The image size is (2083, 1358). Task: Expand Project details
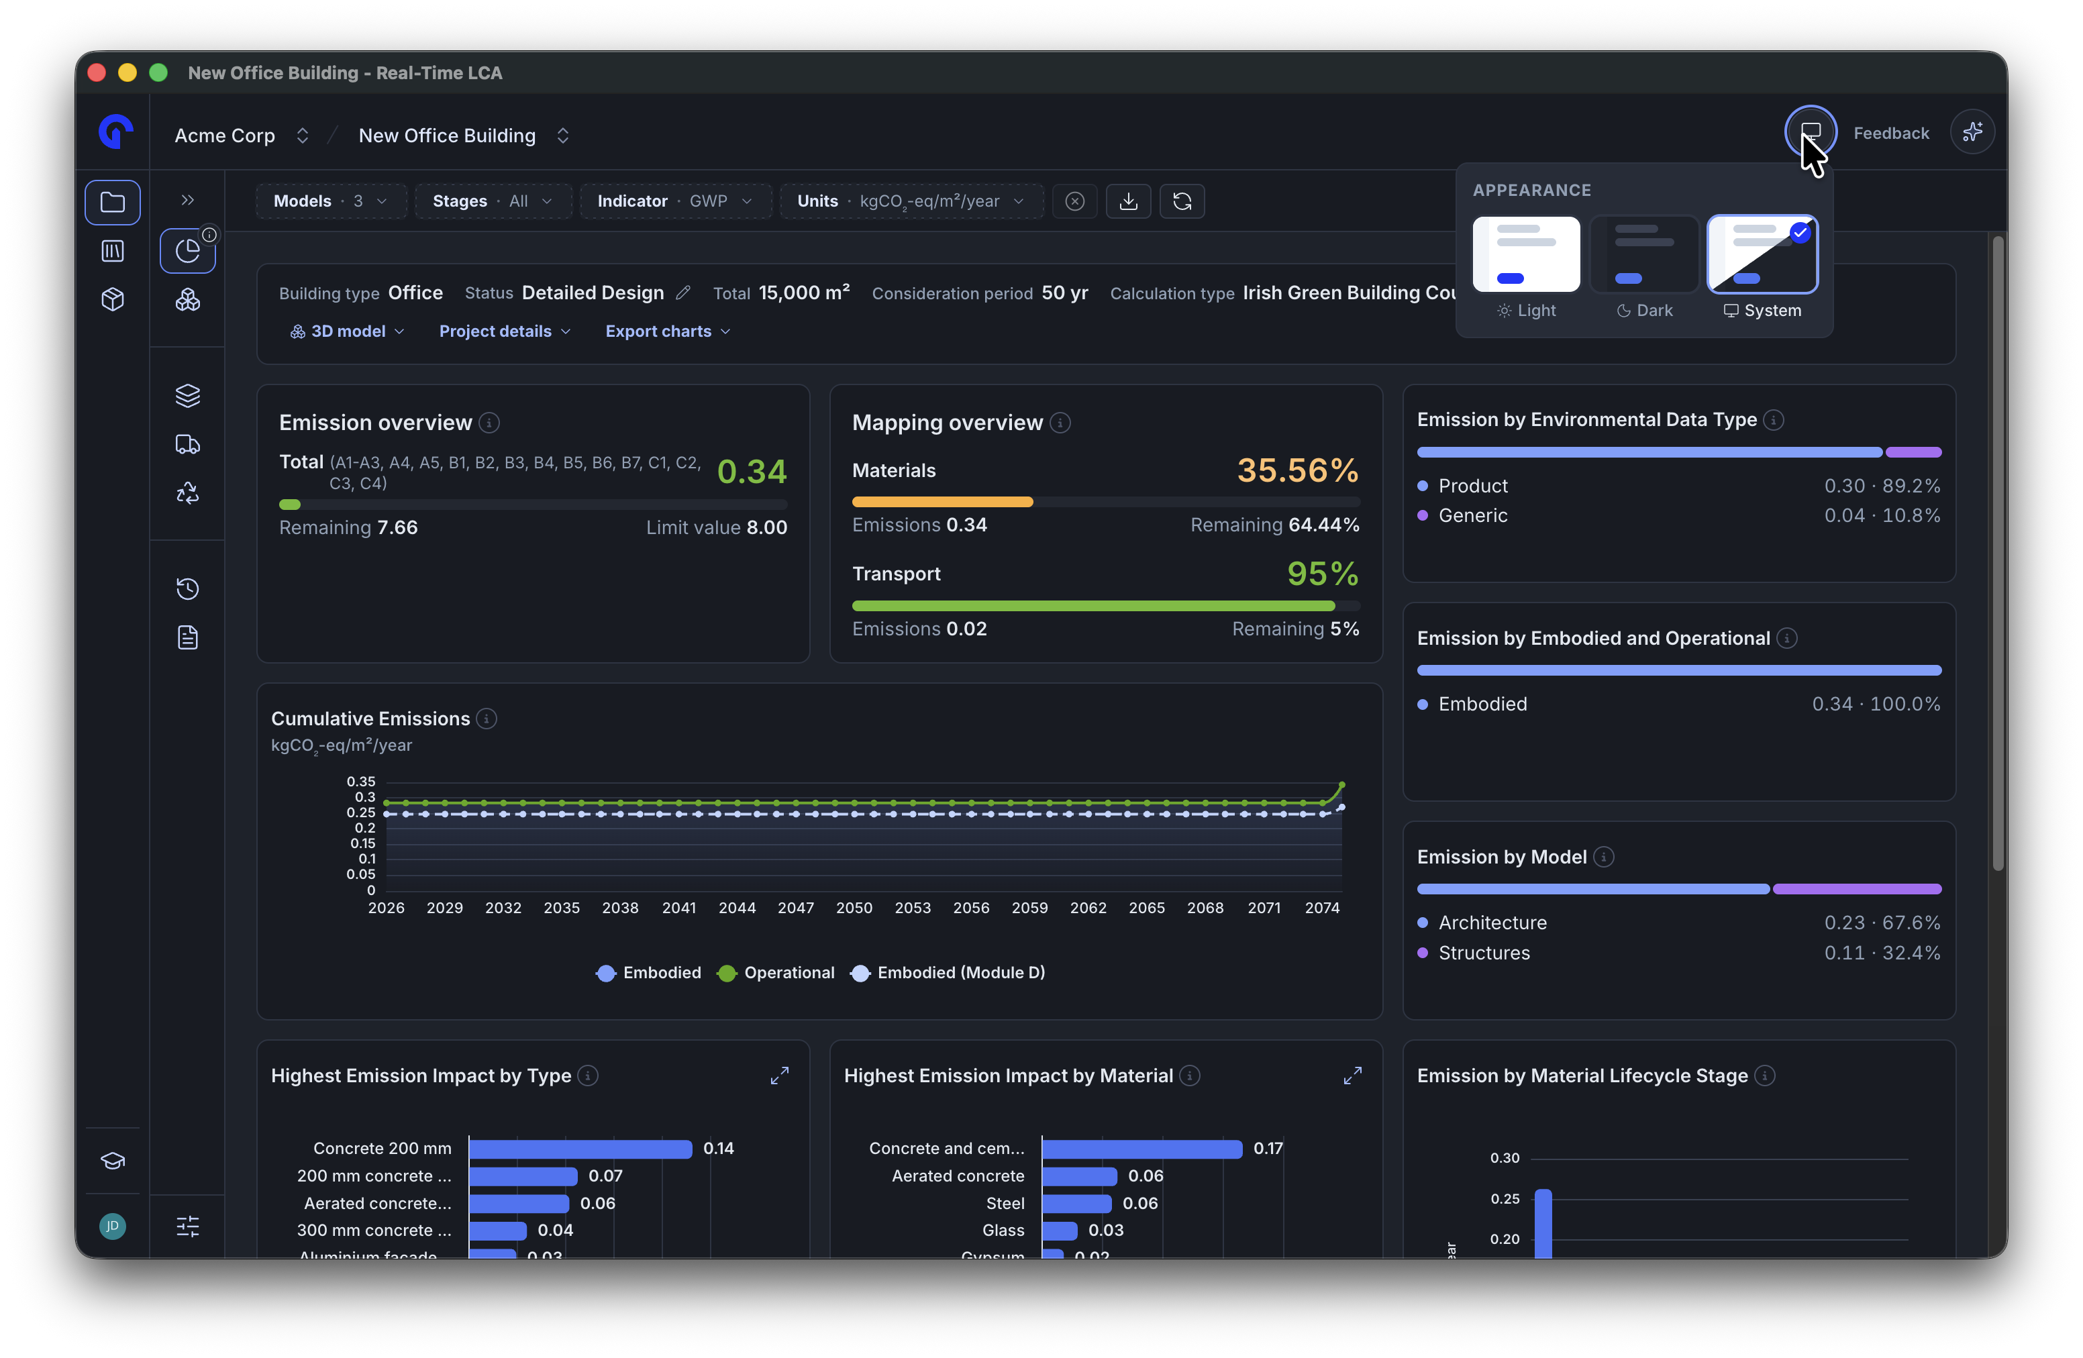click(504, 331)
